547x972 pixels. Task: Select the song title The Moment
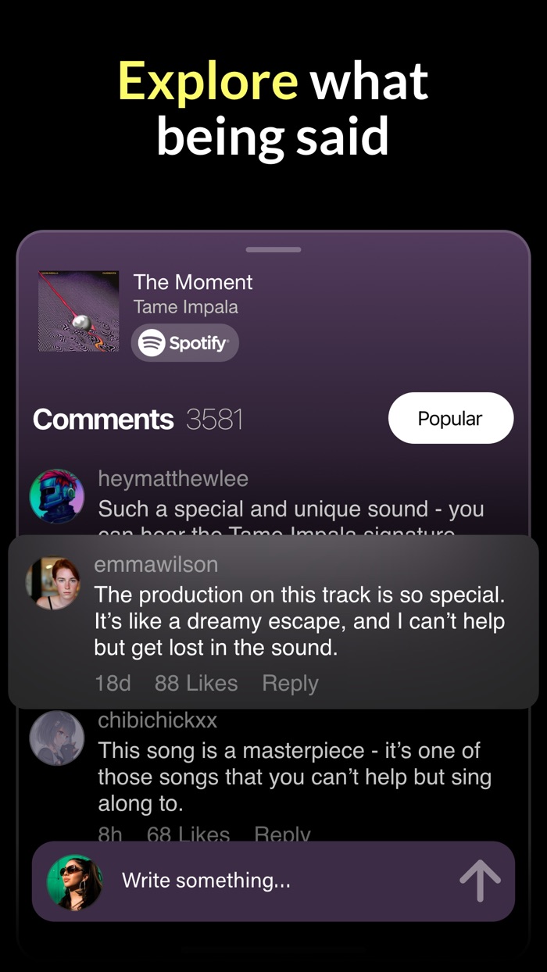point(192,282)
